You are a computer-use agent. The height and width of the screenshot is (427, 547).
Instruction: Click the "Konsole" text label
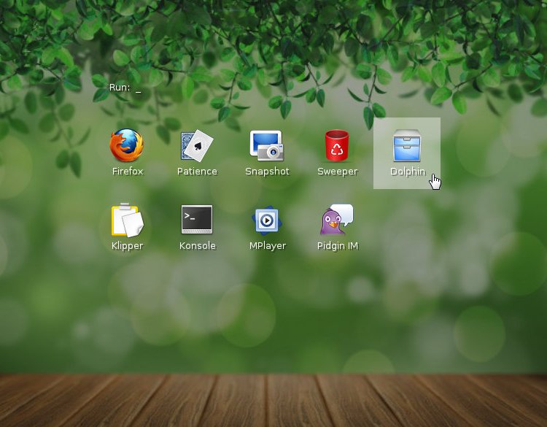click(198, 245)
